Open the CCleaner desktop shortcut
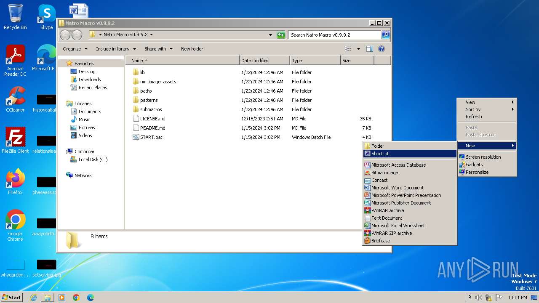Screen dimensions: 539x303 point(15,99)
